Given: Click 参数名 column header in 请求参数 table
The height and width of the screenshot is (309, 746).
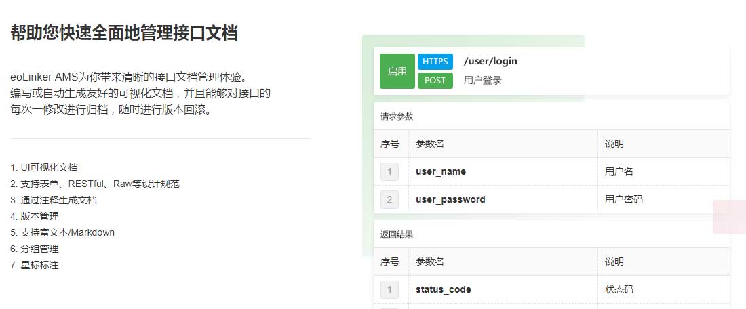Looking at the screenshot, I should [x=430, y=144].
